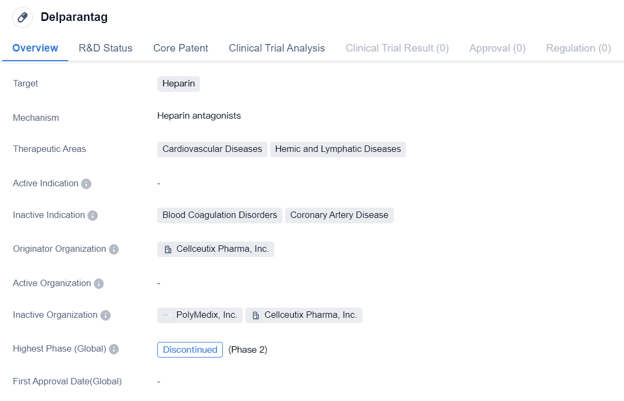Screen dimensions: 624x401
Task: Select the Heparin target tag
Action: [x=178, y=84]
